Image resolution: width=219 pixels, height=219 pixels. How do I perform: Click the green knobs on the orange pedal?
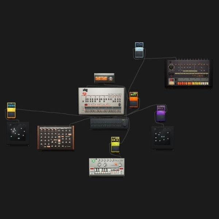tap(134, 95)
